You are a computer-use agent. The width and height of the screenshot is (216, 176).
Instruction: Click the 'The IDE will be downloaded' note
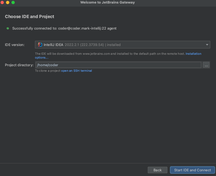(x=110, y=54)
